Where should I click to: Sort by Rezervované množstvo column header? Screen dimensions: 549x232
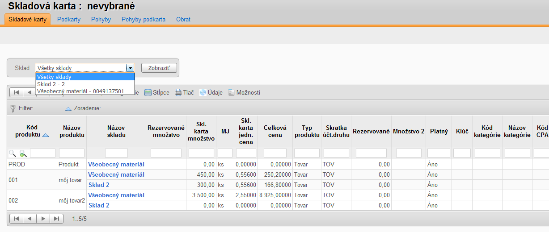(166, 132)
